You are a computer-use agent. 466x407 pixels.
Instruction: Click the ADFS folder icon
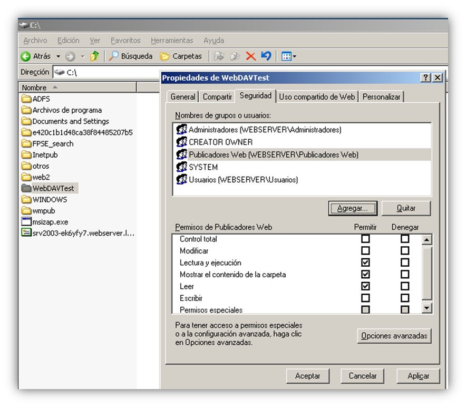point(26,99)
